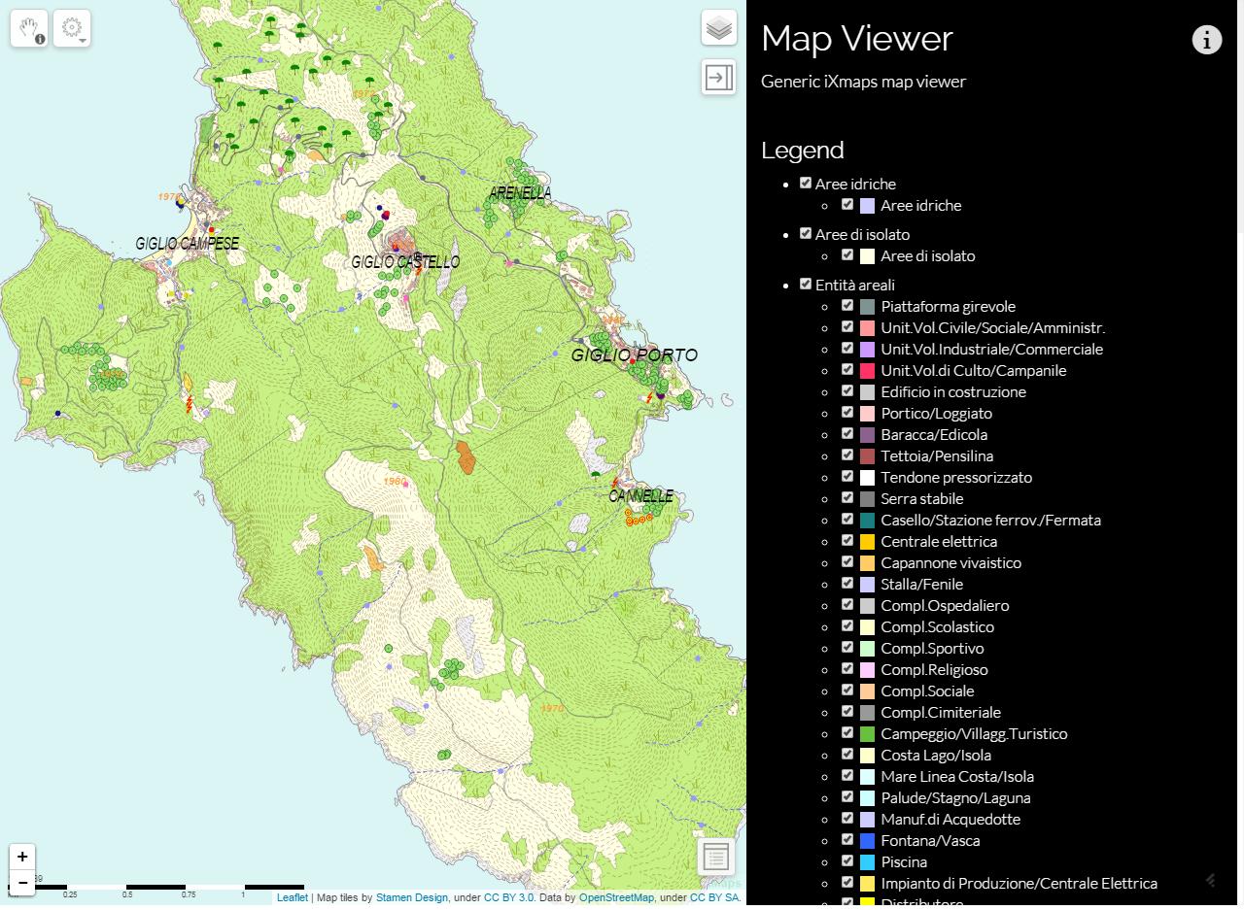Open the map layers switcher
The height and width of the screenshot is (910, 1244).
coord(719,28)
